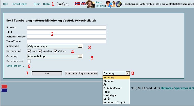Collapse the Sortering dropdown arrow
Image resolution: width=194 pixels, height=106 pixels.
tap(128, 73)
